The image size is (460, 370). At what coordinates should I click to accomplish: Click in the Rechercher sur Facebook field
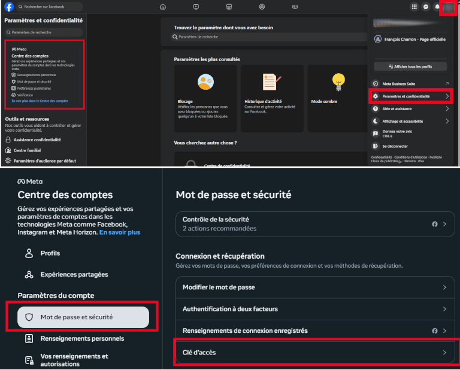pyautogui.click(x=49, y=7)
